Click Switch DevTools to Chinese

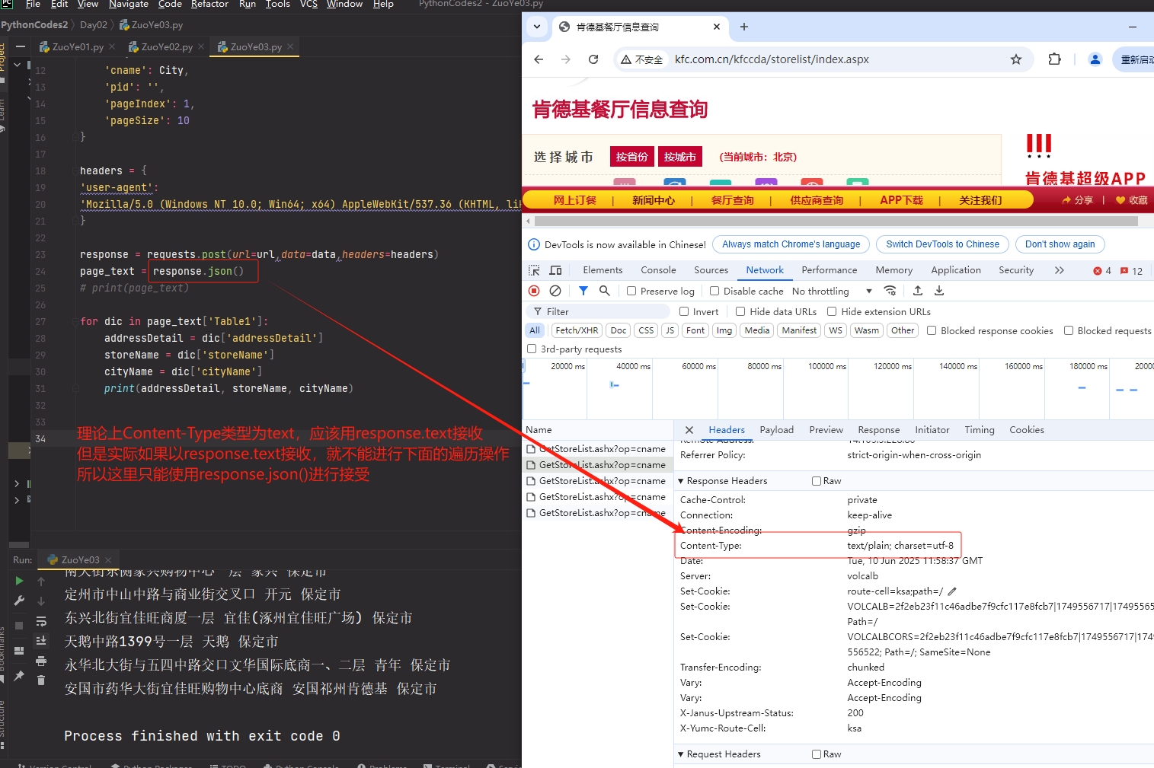pos(942,244)
